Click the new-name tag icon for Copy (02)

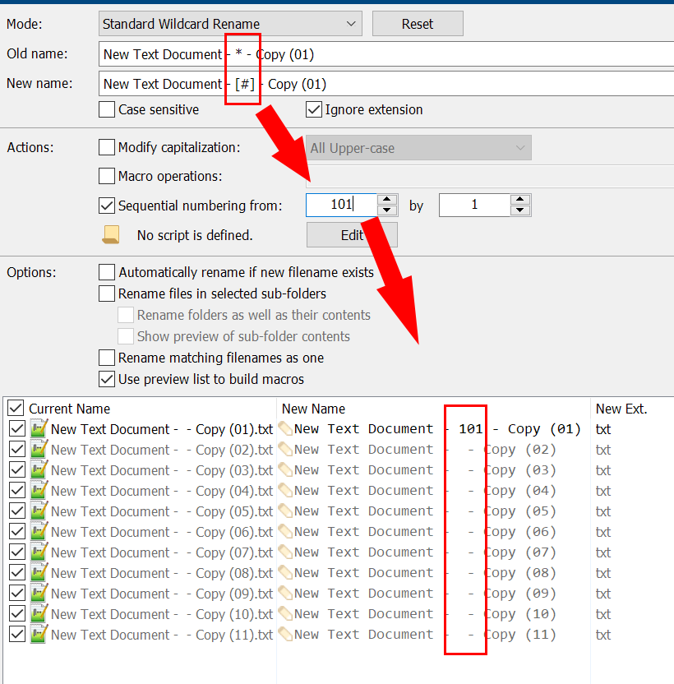point(286,449)
